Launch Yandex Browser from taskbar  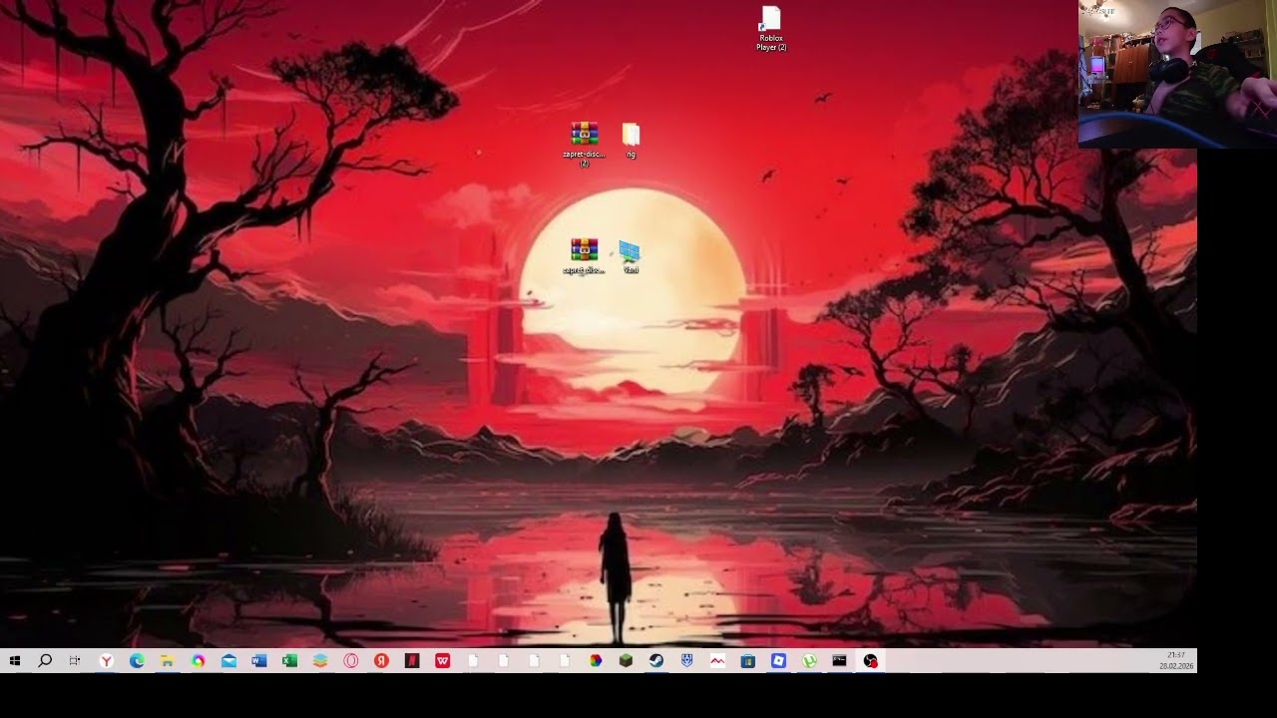[106, 661]
